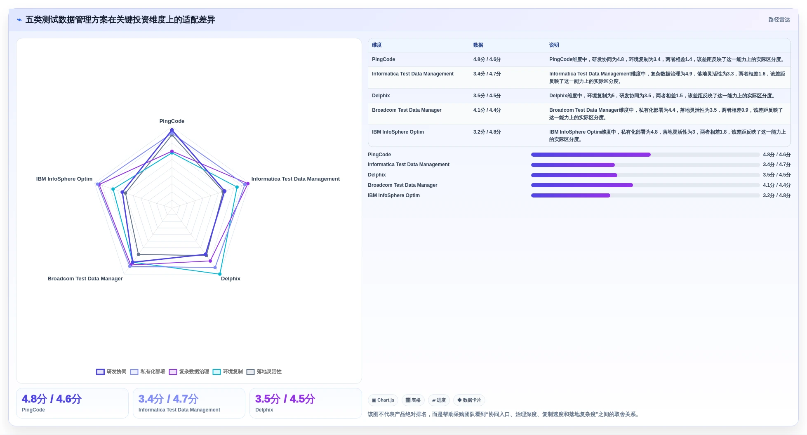
Task: Click the 路径雷达 label
Action: 779,20
